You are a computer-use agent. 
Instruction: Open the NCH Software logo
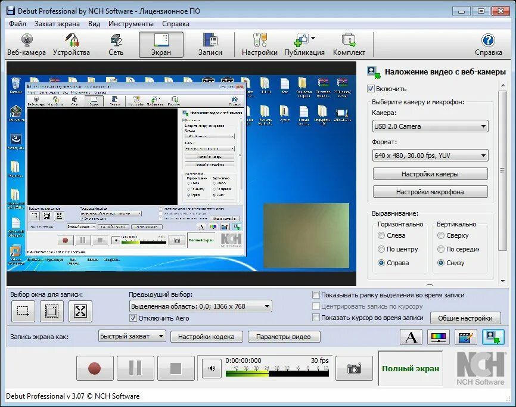click(x=480, y=368)
